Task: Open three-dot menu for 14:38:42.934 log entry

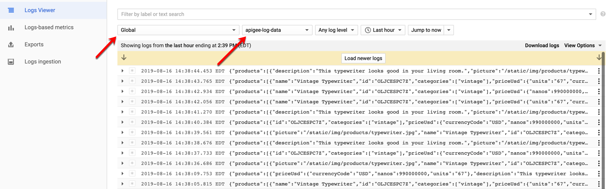Action: 599,91
